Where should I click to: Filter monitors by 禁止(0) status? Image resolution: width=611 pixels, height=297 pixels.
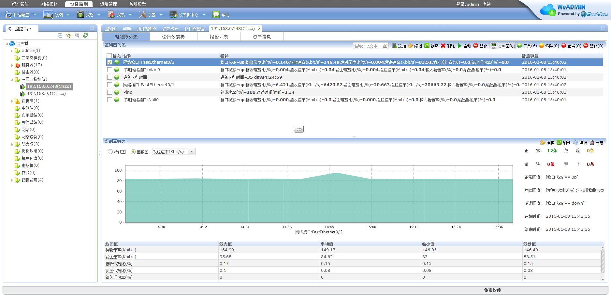point(593,46)
